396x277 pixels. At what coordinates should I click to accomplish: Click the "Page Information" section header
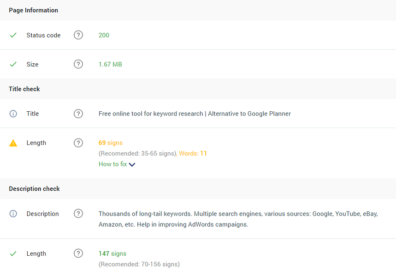click(x=33, y=10)
